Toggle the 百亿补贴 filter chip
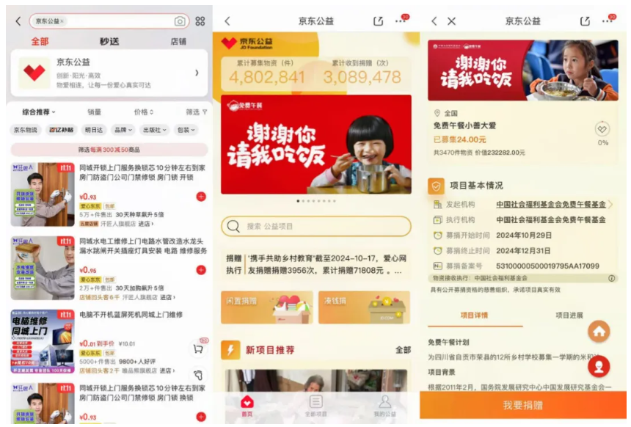The image size is (631, 427). [61, 130]
